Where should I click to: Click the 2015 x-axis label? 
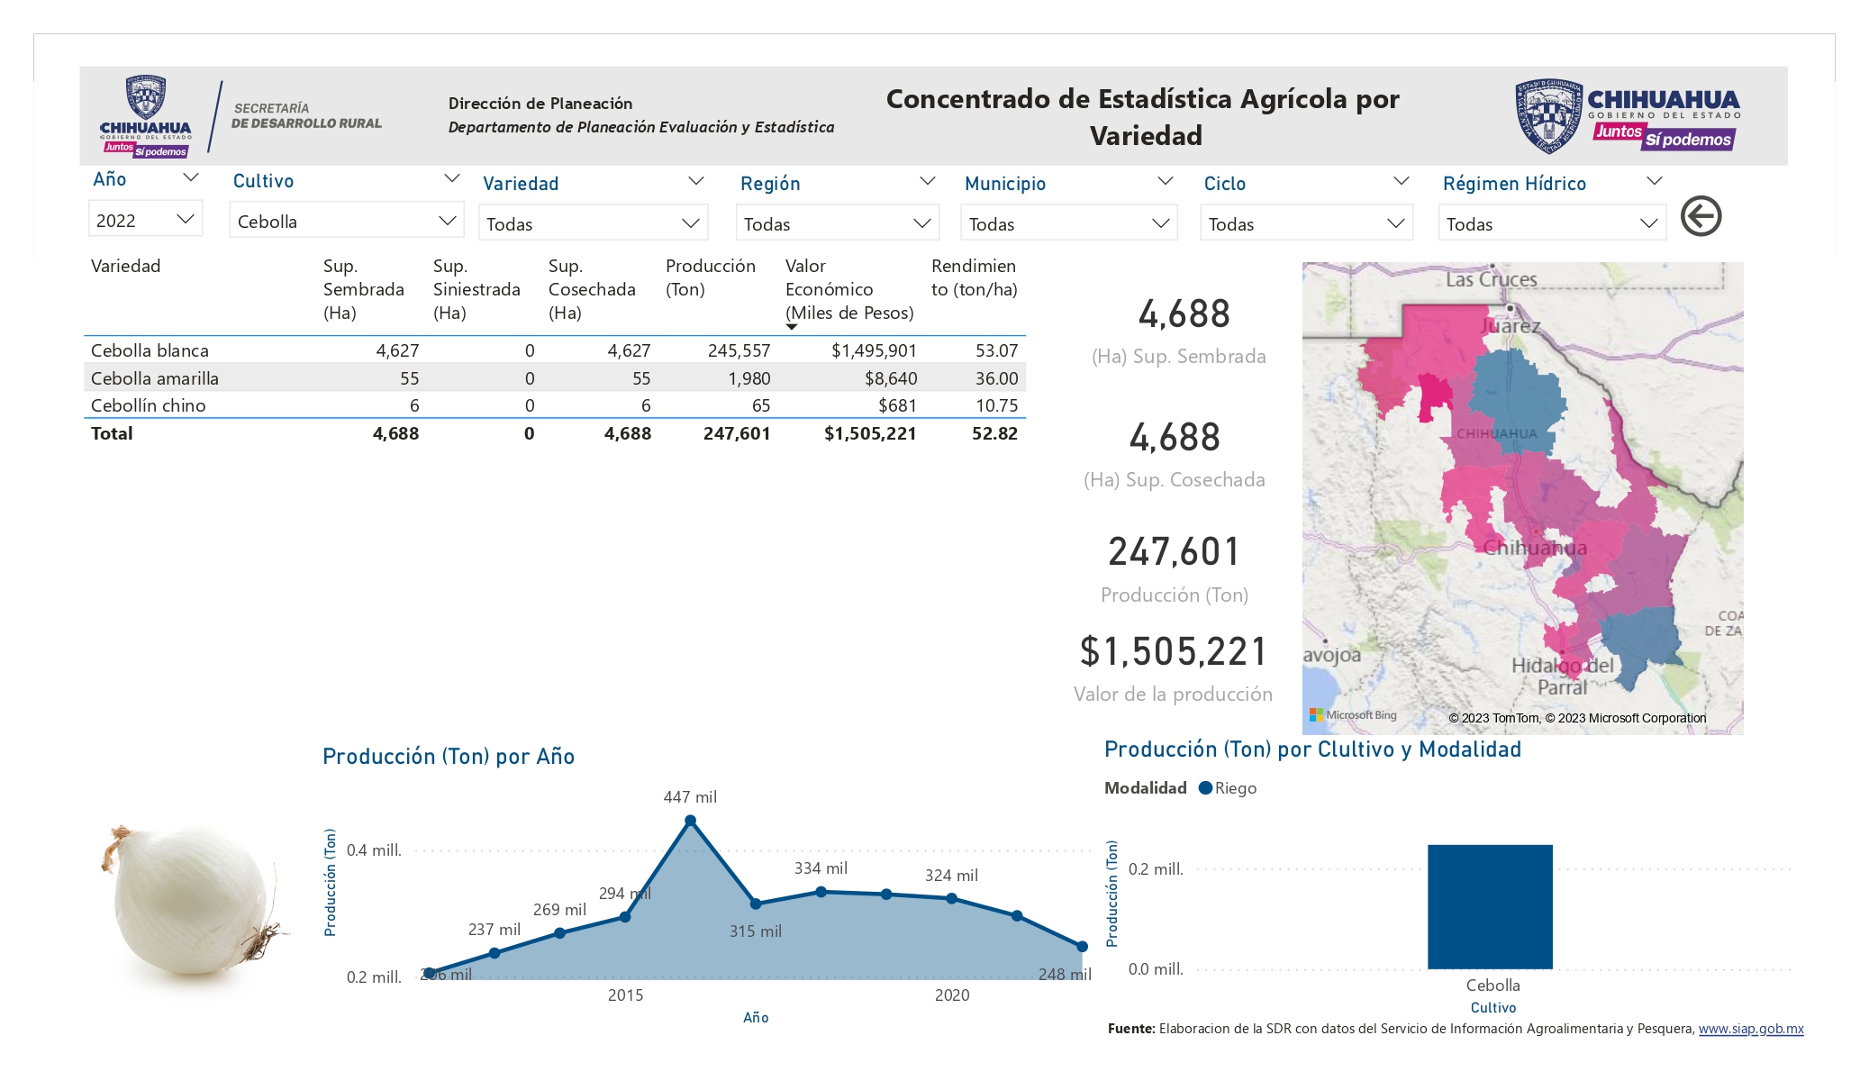625,995
